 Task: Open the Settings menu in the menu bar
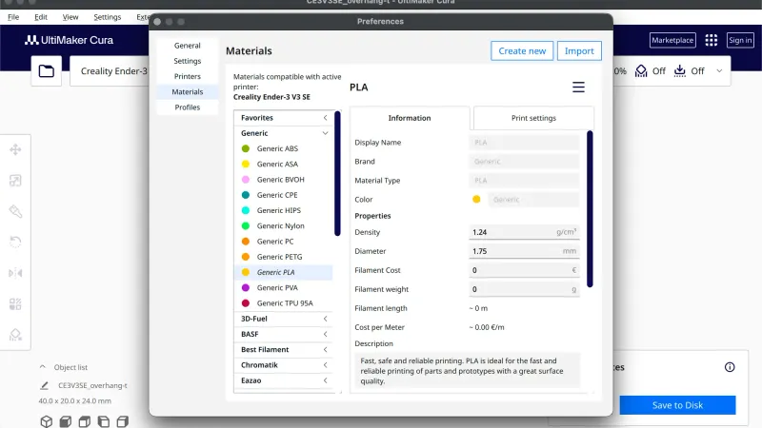107,17
